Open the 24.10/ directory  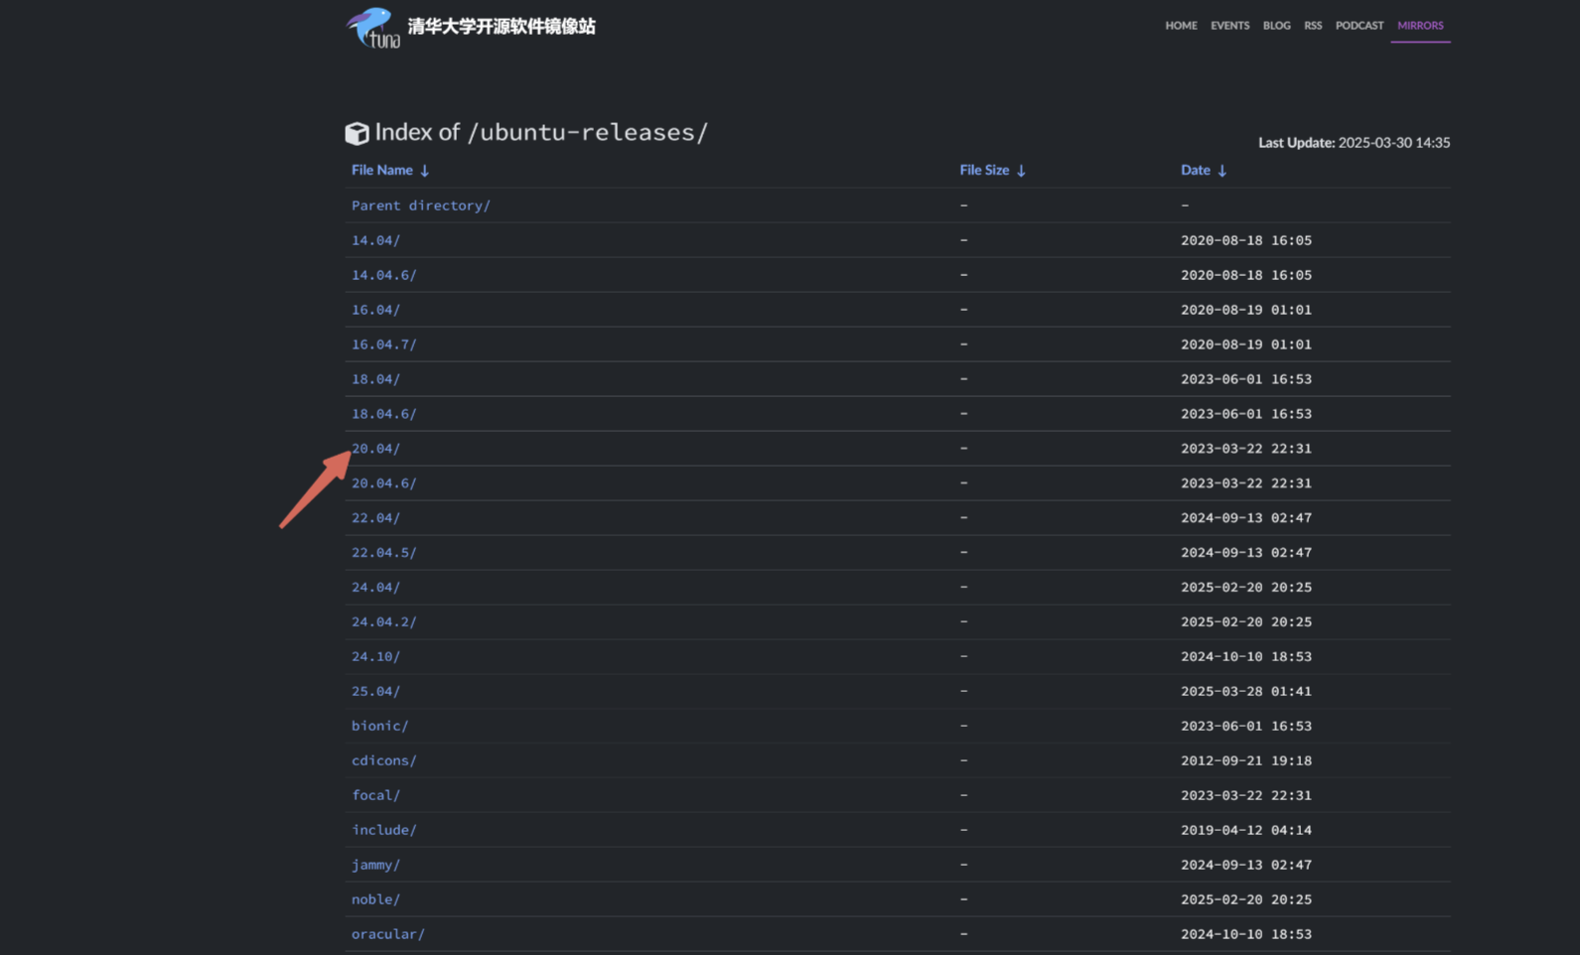click(375, 657)
